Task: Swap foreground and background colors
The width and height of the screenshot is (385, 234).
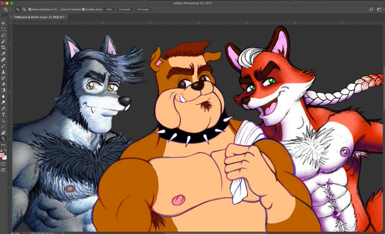Action: [5, 151]
